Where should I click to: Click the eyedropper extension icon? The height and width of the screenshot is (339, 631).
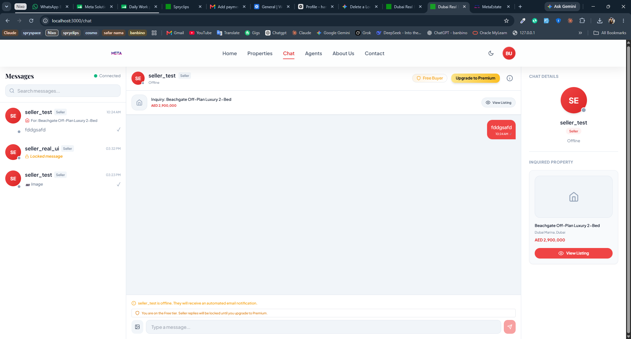(x=523, y=21)
